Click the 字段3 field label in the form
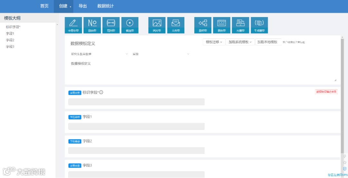The height and width of the screenshot is (178, 348). pos(87,165)
